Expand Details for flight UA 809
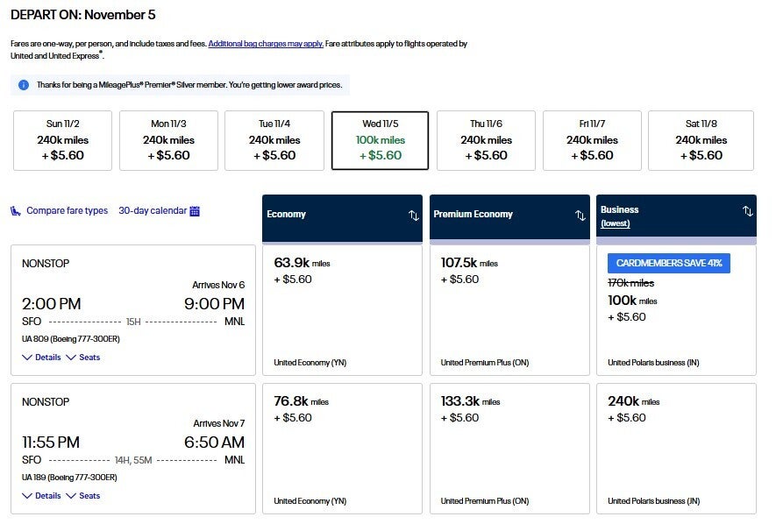The width and height of the screenshot is (776, 524). (41, 358)
